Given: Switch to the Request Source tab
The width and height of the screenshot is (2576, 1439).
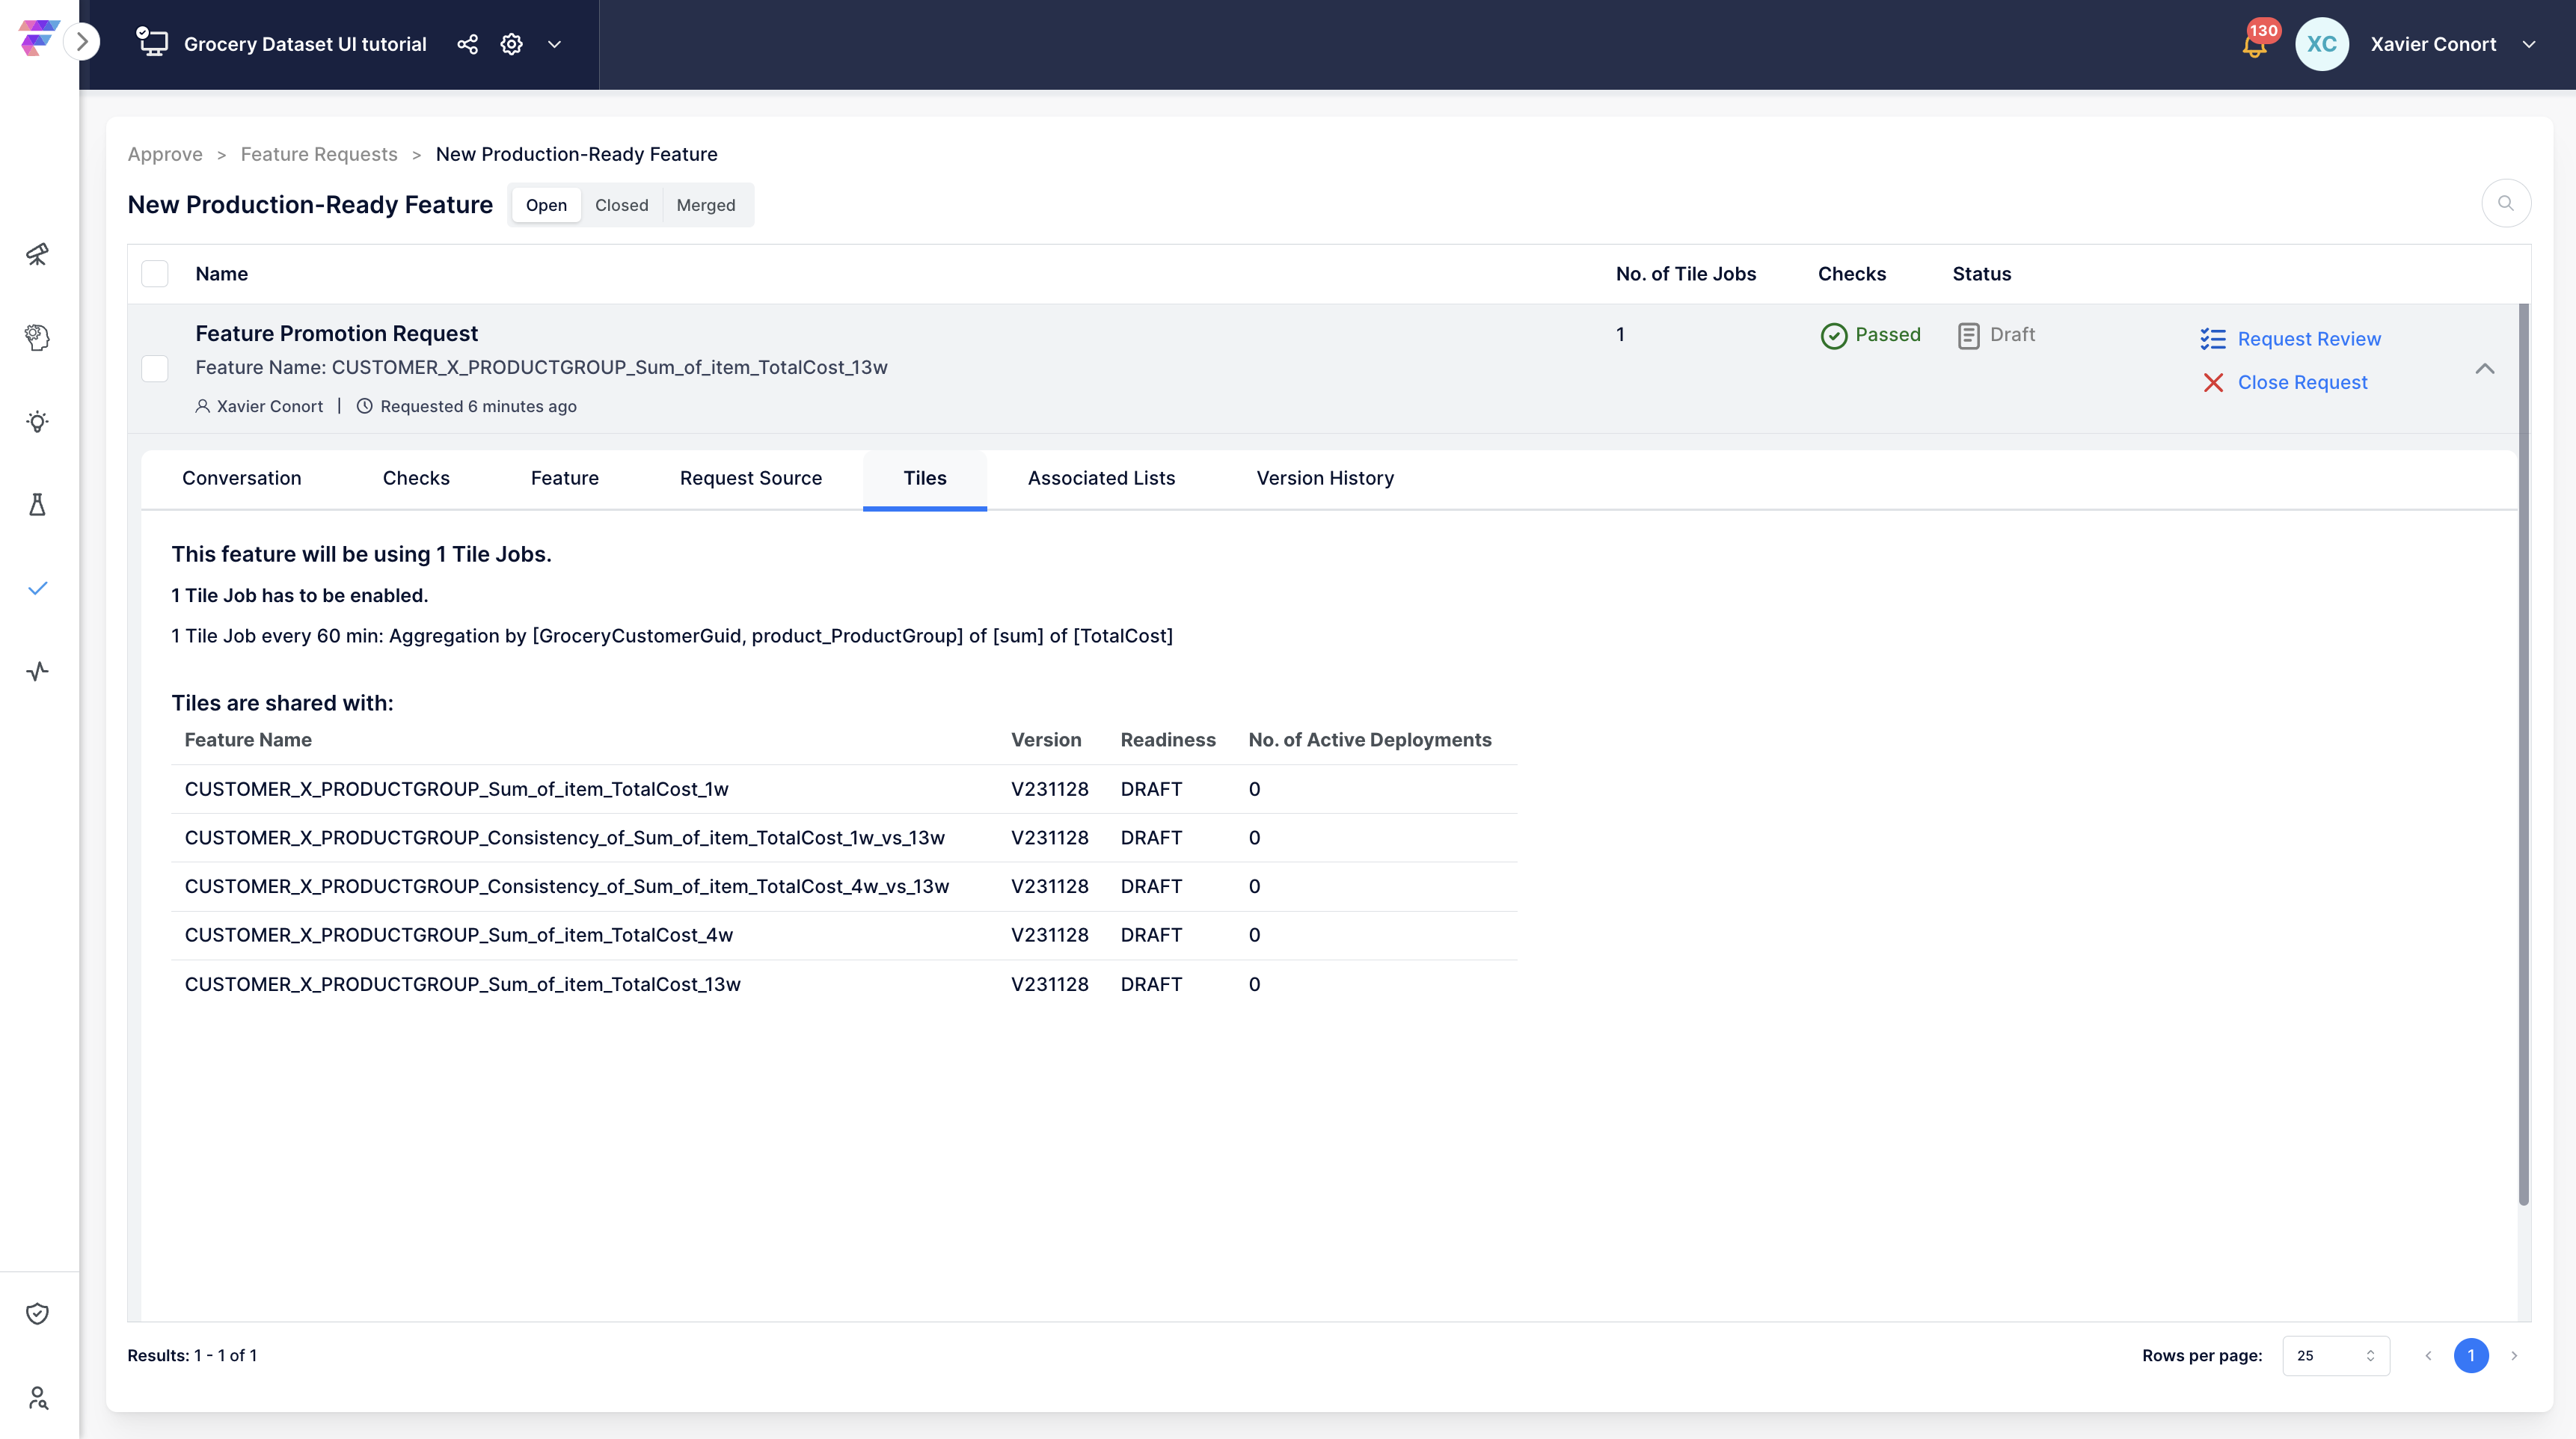Looking at the screenshot, I should pyautogui.click(x=750, y=479).
